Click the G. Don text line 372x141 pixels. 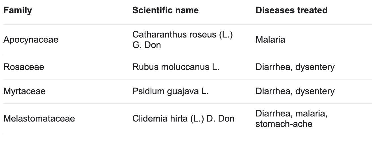(x=147, y=45)
